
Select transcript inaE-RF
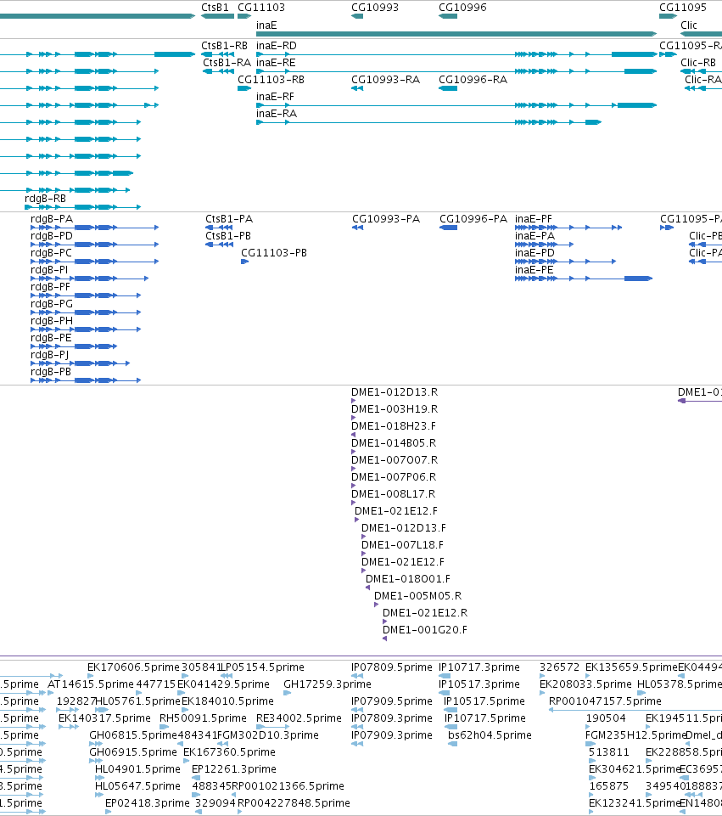(x=456, y=105)
